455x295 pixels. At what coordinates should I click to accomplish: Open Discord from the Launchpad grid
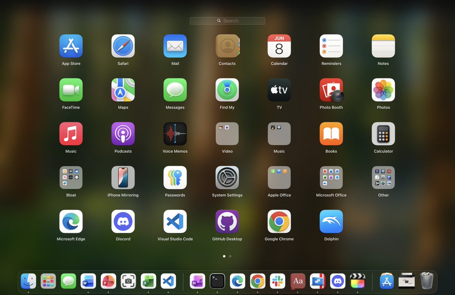tap(123, 222)
